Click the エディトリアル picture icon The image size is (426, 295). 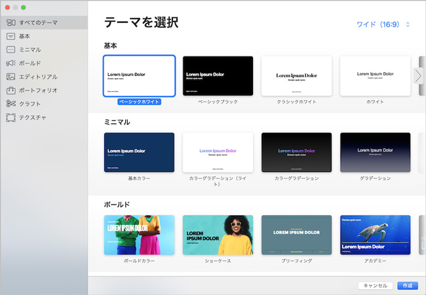11,77
